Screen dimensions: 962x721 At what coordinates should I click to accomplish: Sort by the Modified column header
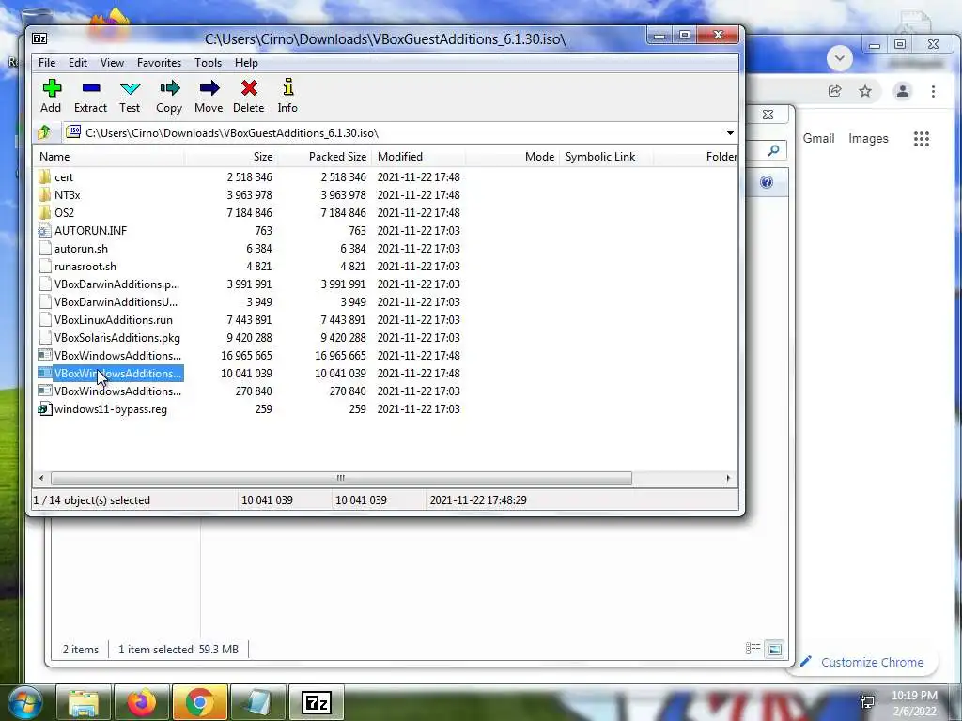(x=418, y=157)
